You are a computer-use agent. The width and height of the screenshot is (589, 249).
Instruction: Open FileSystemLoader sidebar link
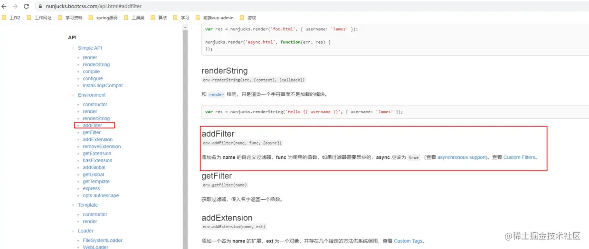click(x=103, y=240)
